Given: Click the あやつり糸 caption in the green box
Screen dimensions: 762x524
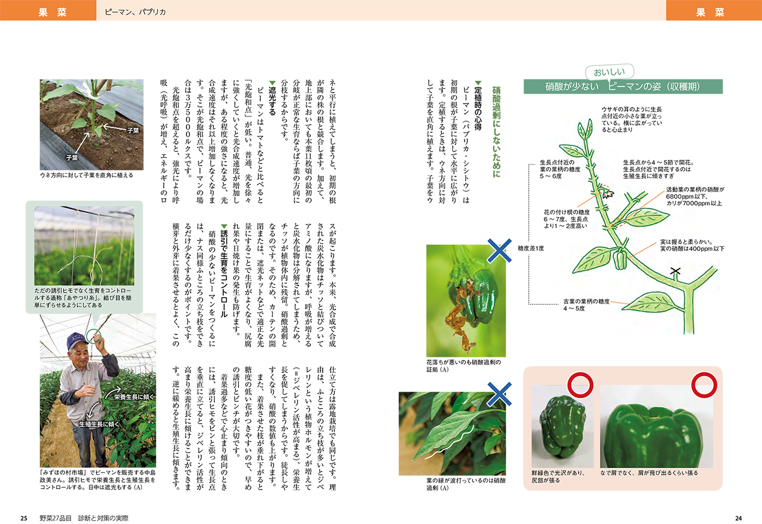Looking at the screenshot, I should pyautogui.click(x=83, y=298).
